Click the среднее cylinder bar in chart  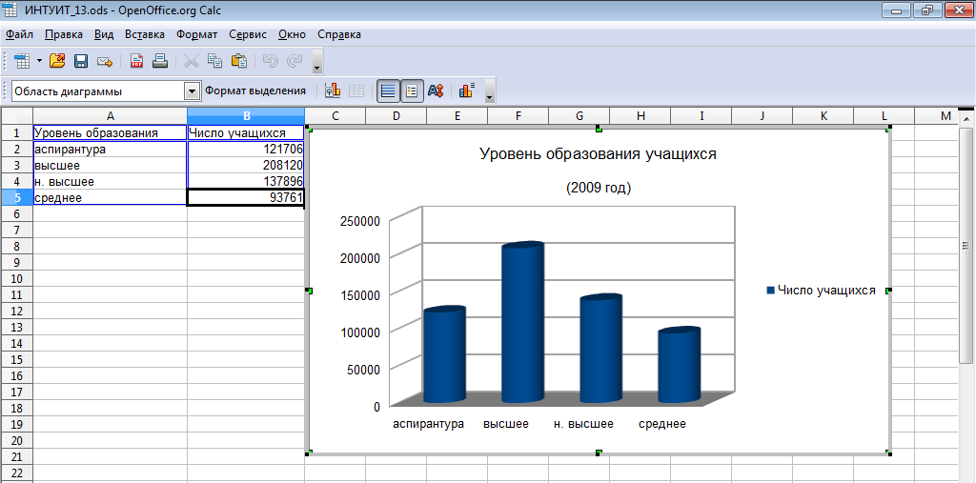[679, 366]
